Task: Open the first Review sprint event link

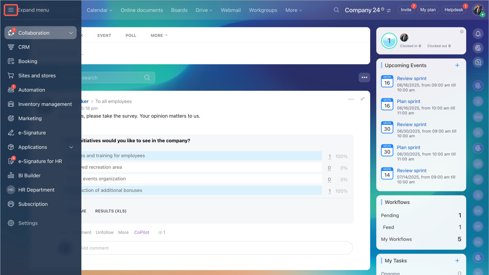Action: 411,78
